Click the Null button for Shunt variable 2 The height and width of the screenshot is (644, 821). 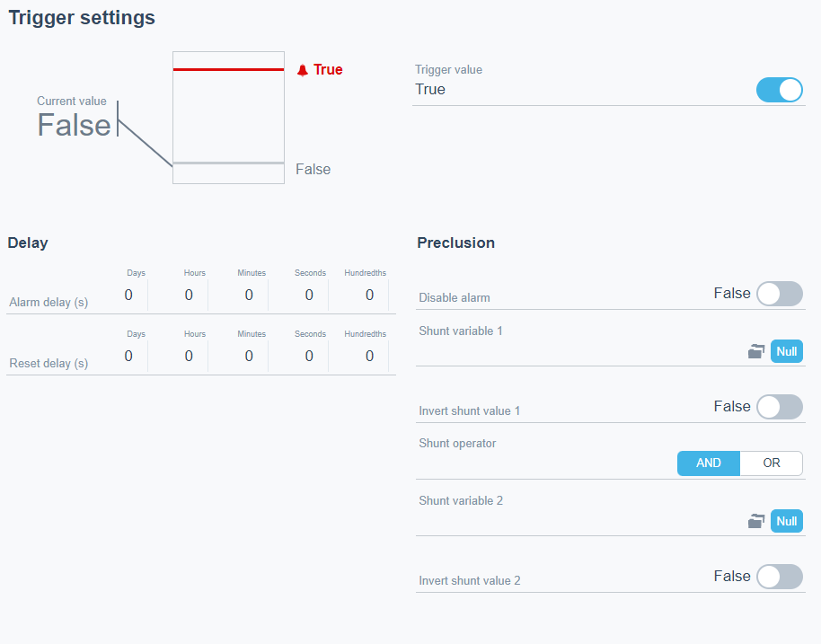[786, 521]
